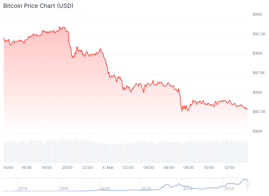Click the range navigator handle icon

pyautogui.click(x=247, y=184)
